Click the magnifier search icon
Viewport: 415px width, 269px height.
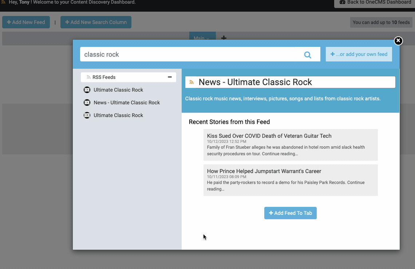point(308,55)
